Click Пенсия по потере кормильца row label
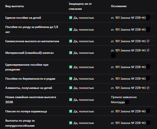This screenshot has height=129, width=157. [26, 111]
